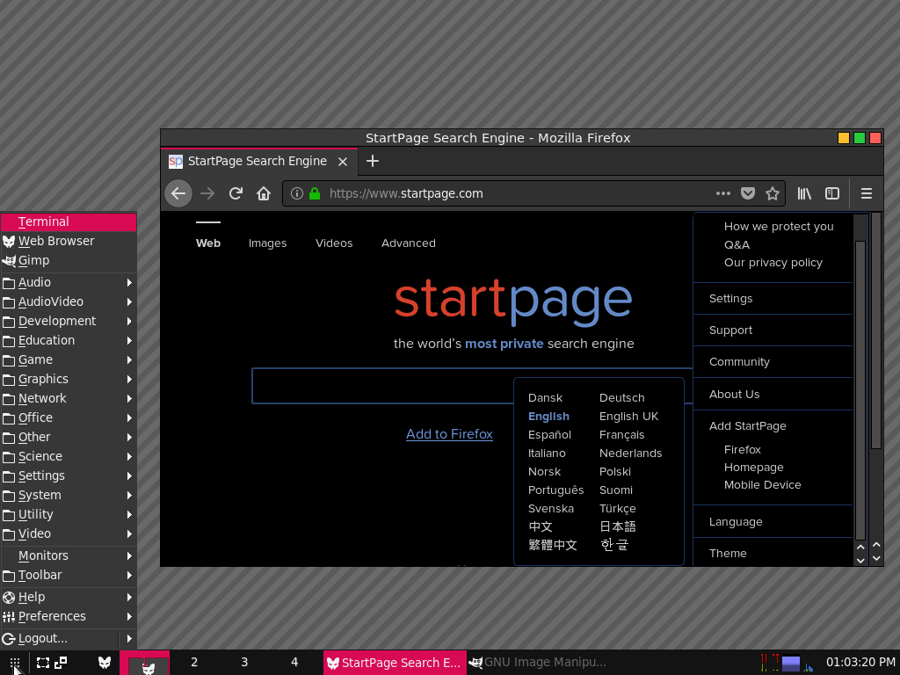Screen dimensions: 900x675
Task: Choose Deutsch language
Action: pos(621,398)
